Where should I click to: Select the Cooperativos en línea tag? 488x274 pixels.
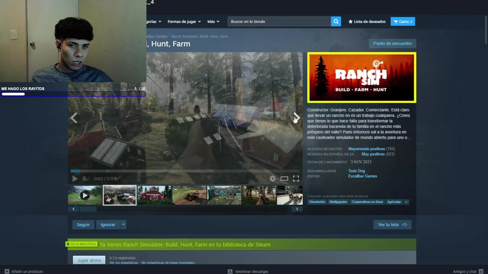(367, 202)
